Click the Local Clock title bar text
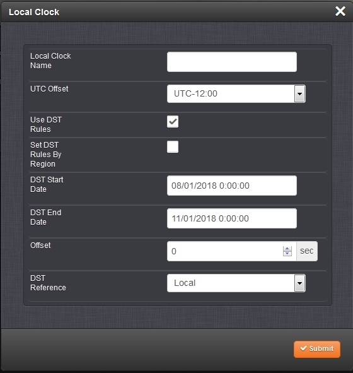Image resolution: width=353 pixels, height=373 pixels. click(34, 12)
